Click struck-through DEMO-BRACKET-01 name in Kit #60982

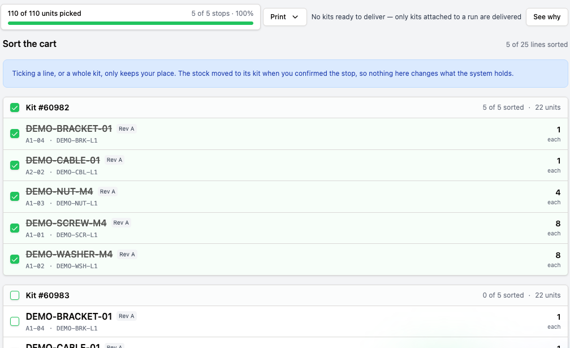(69, 128)
